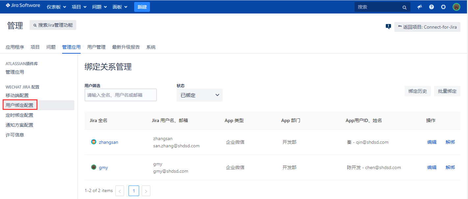Open the settings gear icon
Viewport: 468px width, 199px height.
pyautogui.click(x=443, y=7)
